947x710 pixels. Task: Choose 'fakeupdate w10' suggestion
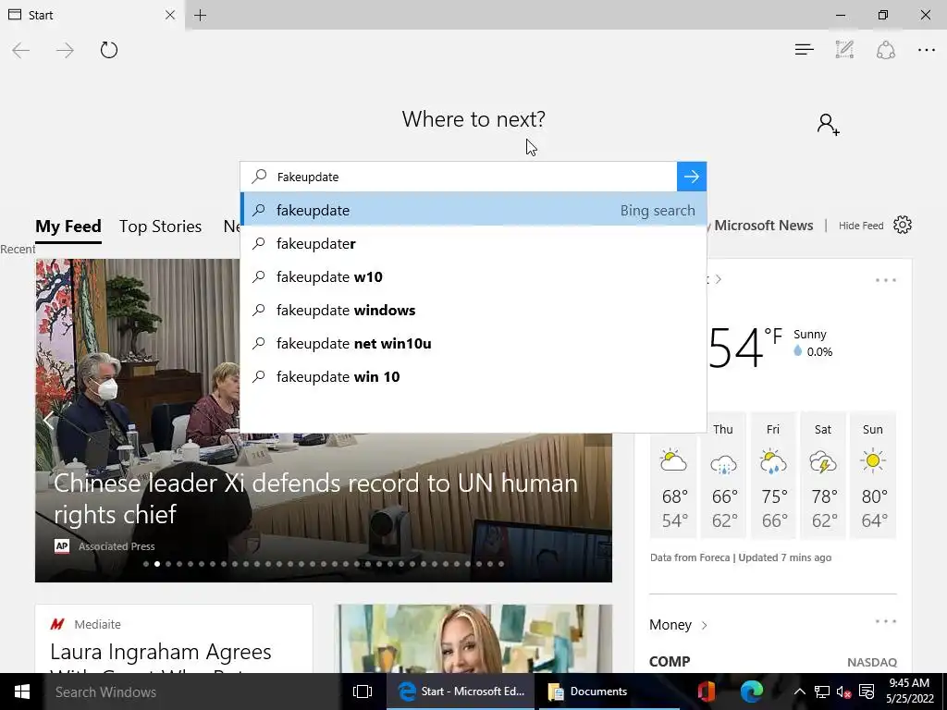[x=473, y=276]
